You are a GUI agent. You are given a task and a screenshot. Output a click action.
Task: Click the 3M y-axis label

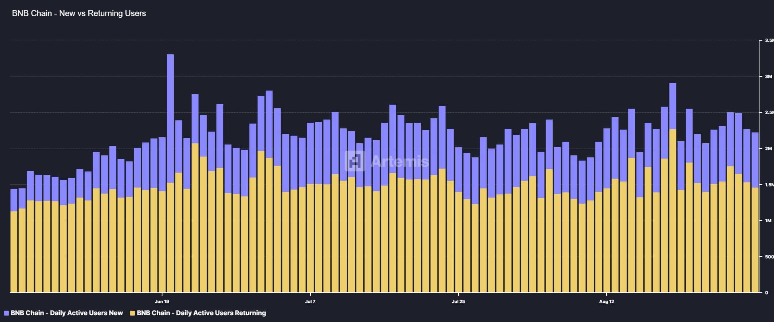point(768,76)
